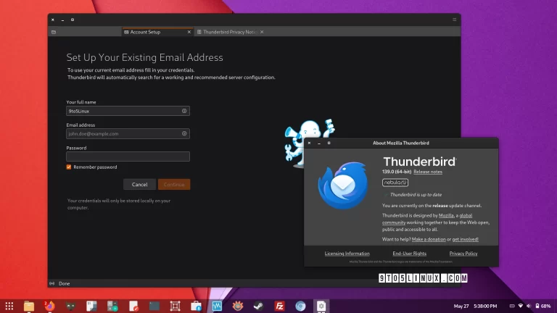Click the Make a donation link
The height and width of the screenshot is (313, 557).
tap(428, 239)
